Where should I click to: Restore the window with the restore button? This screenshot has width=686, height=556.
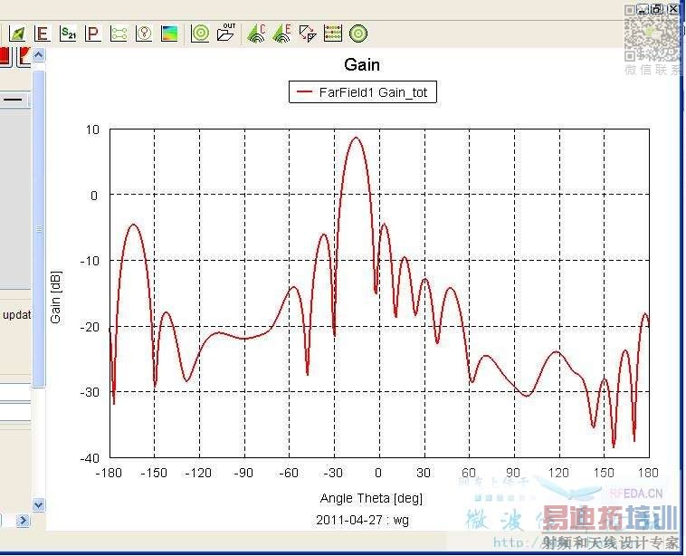658,9
